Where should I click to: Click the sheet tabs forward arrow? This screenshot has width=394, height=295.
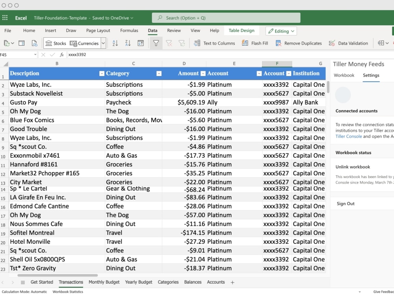(x=13, y=283)
